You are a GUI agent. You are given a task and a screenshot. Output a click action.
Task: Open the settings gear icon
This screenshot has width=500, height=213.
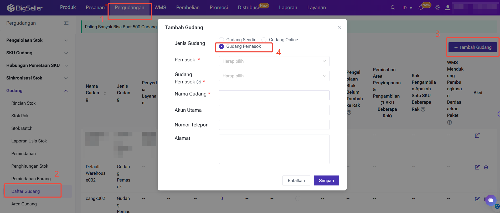coord(437,8)
